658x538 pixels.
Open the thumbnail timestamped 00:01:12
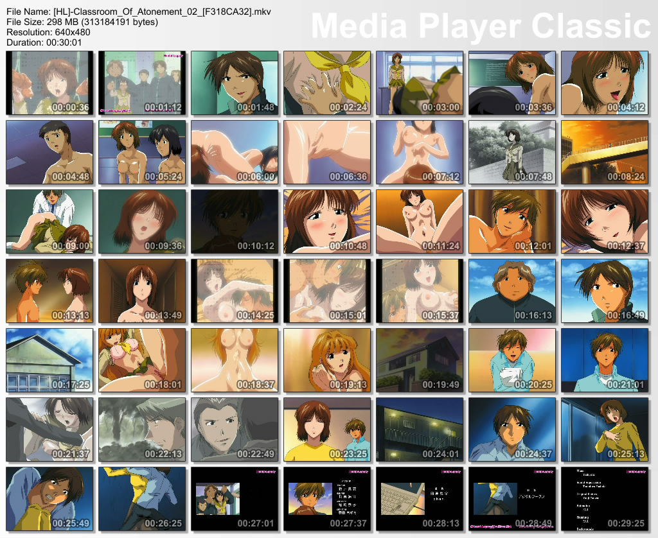[x=142, y=83]
